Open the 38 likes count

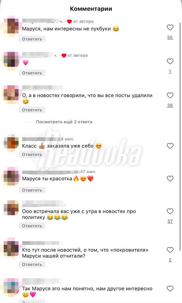[170, 105]
